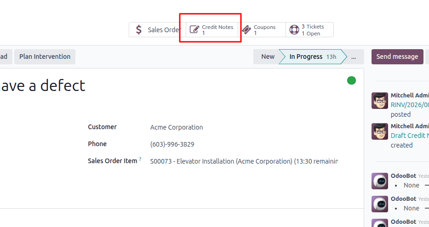Click the Customer field Acme Corporation

[x=177, y=127]
